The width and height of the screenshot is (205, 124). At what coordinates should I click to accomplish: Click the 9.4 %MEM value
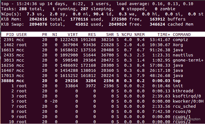(141, 40)
